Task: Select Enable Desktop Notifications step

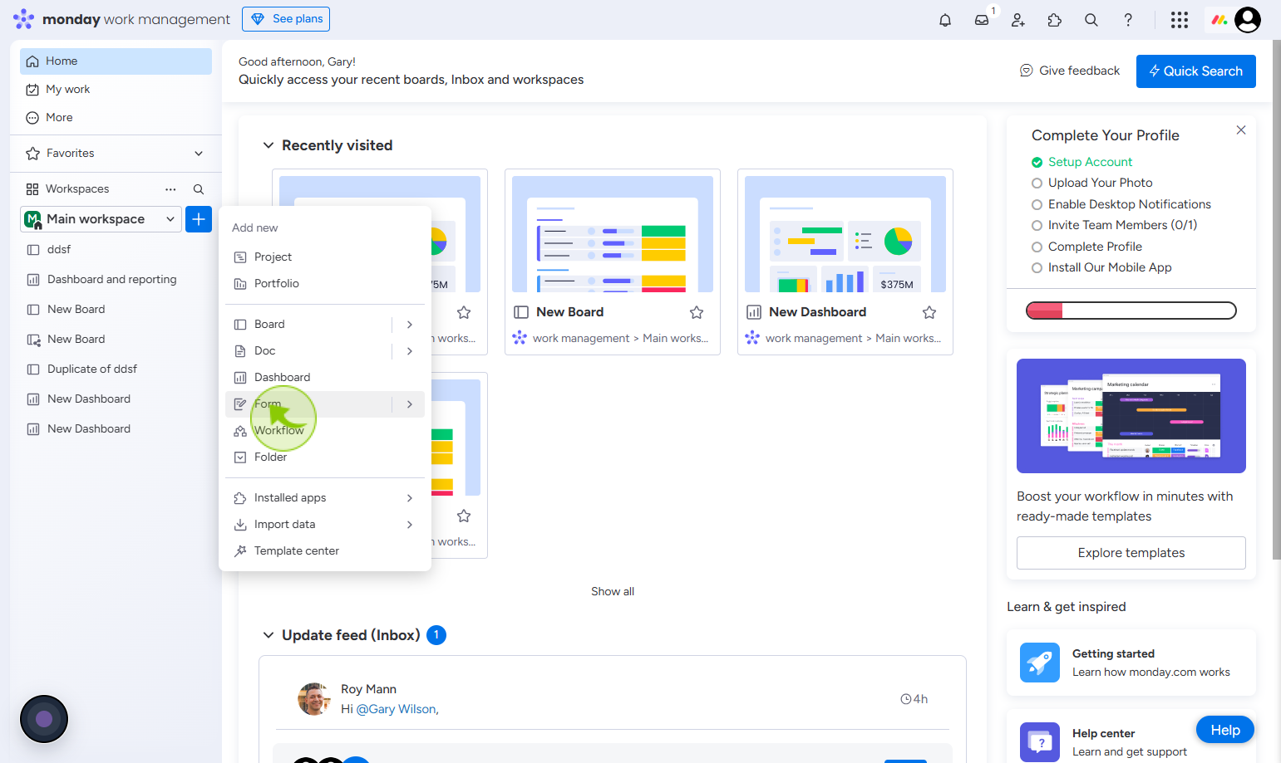Action: (x=1121, y=204)
